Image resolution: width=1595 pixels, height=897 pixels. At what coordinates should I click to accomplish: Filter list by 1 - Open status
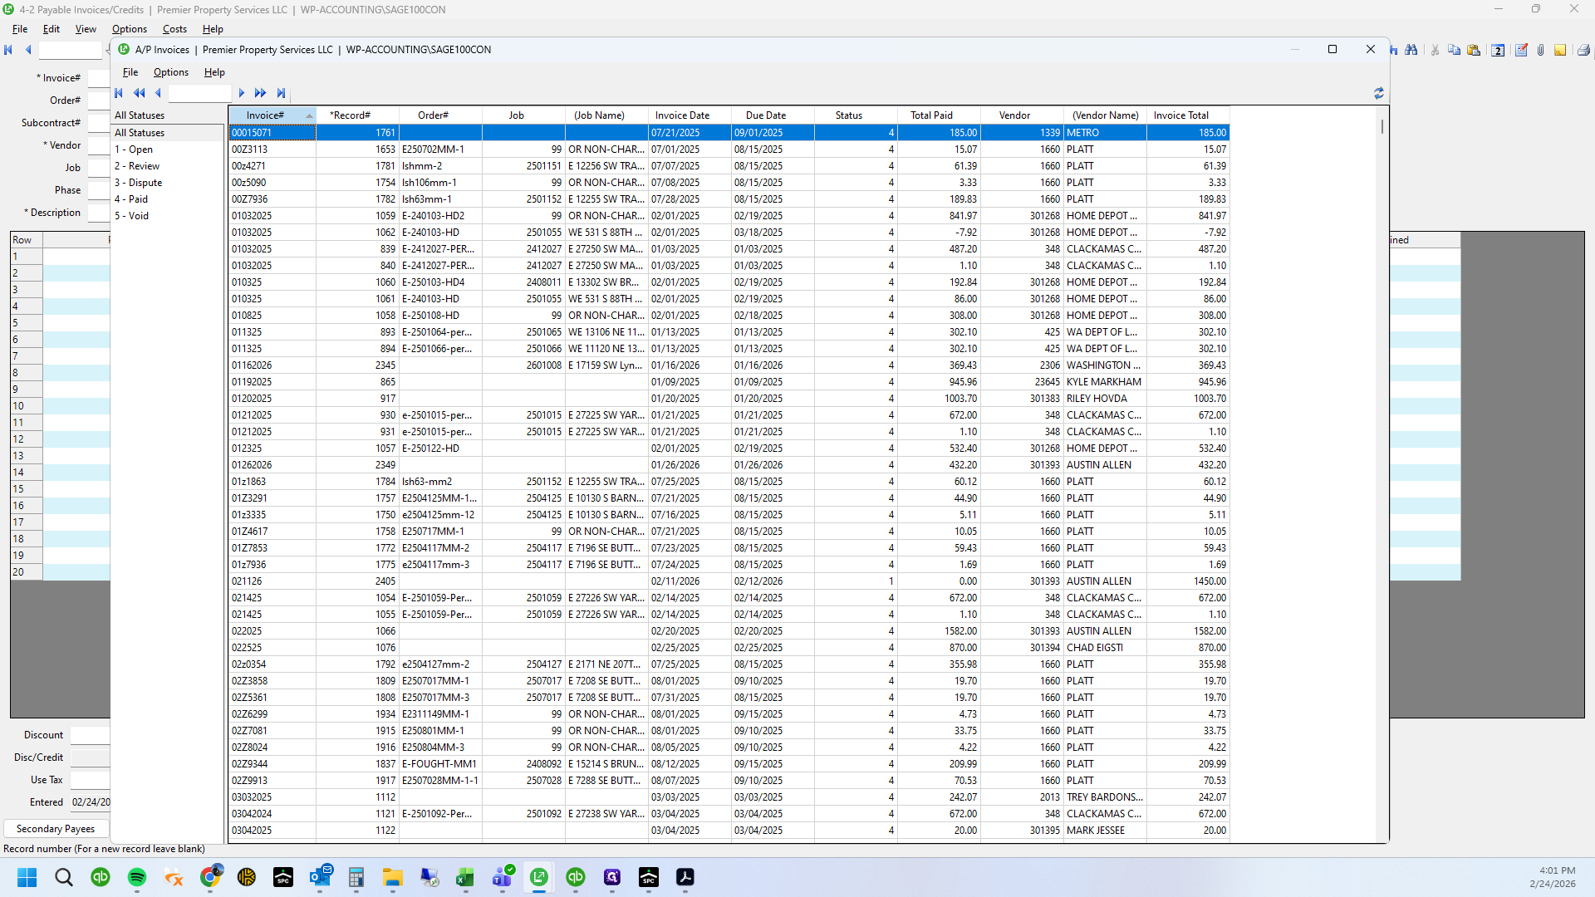pos(134,149)
